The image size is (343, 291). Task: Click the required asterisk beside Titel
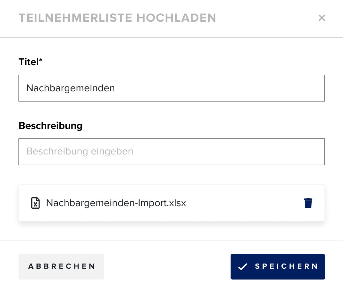coord(41,60)
